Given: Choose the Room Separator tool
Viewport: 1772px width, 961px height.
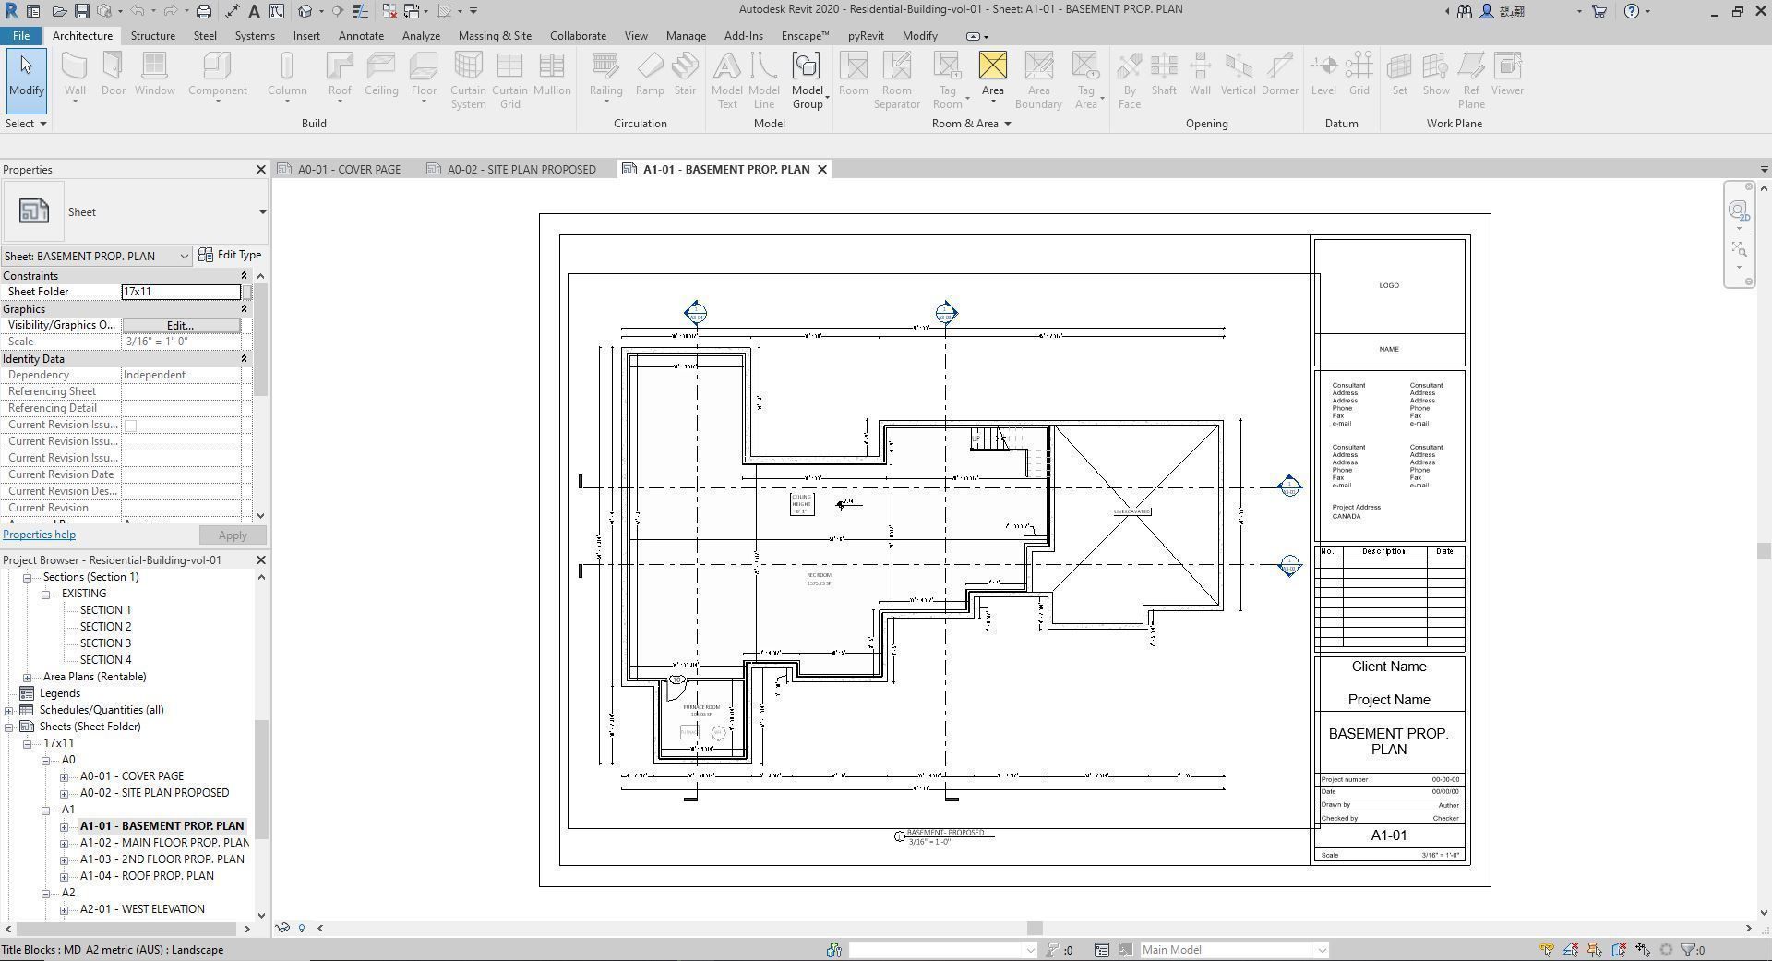Looking at the screenshot, I should coord(897,80).
